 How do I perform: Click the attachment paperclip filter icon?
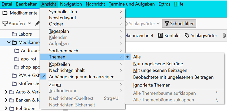pos(224,36)
